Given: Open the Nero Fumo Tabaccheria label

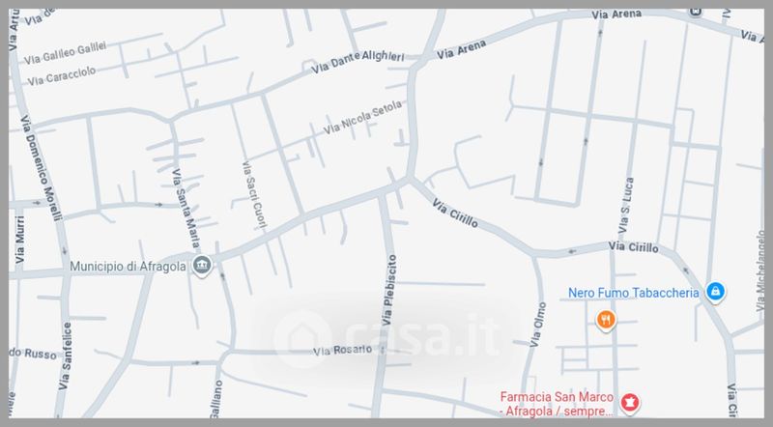Looking at the screenshot, I should coord(634,293).
